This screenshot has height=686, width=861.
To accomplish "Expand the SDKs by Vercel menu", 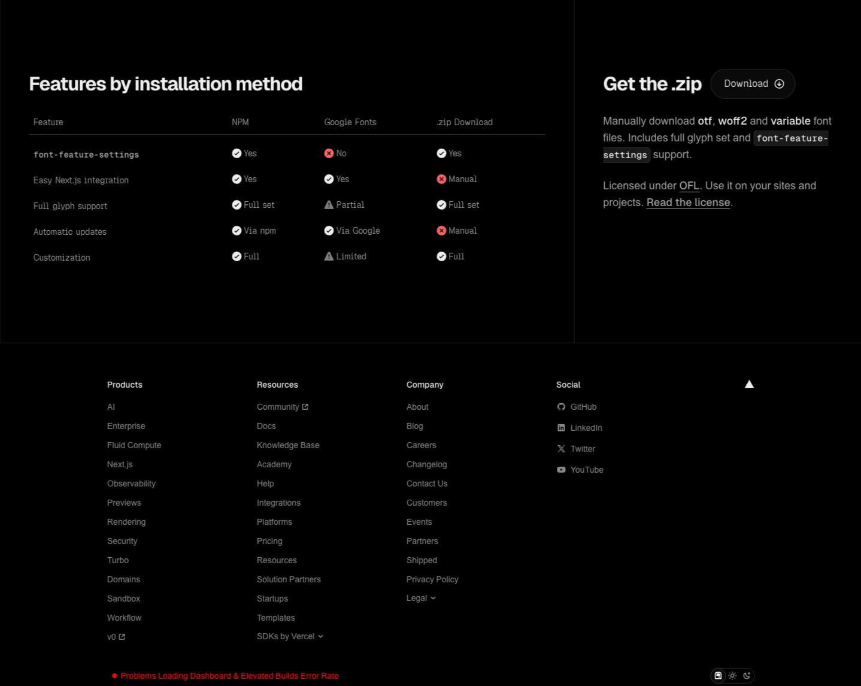I will coord(290,636).
